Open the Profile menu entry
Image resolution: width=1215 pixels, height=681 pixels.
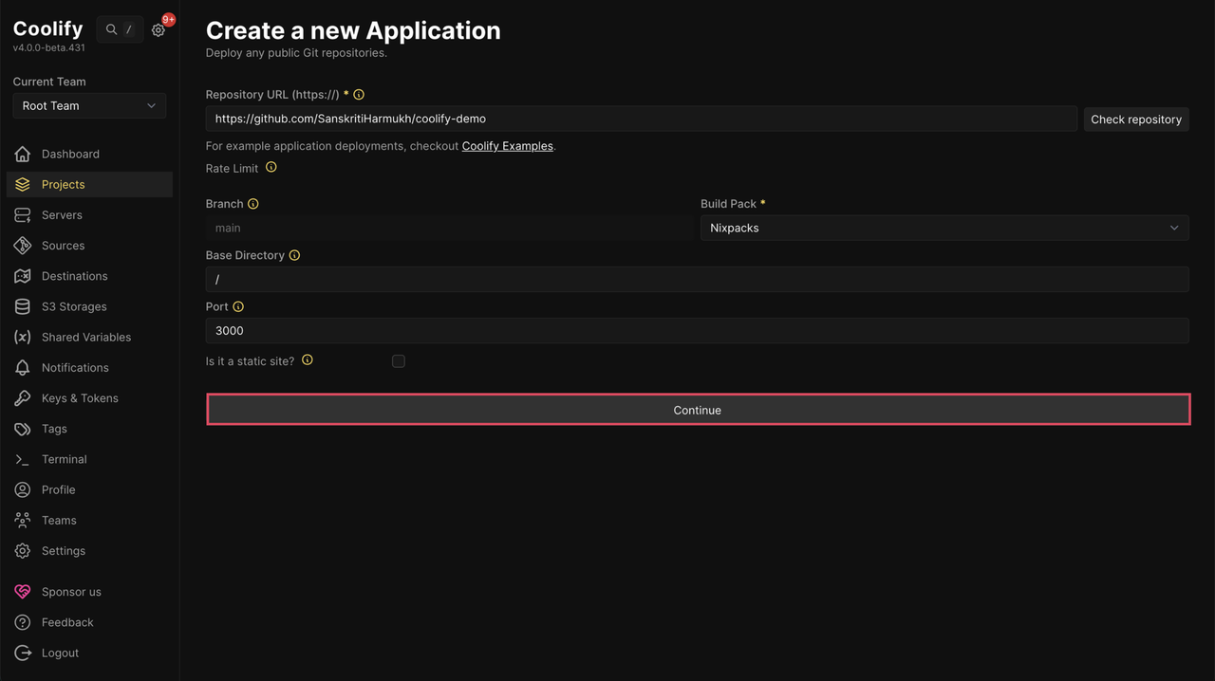[89, 489]
